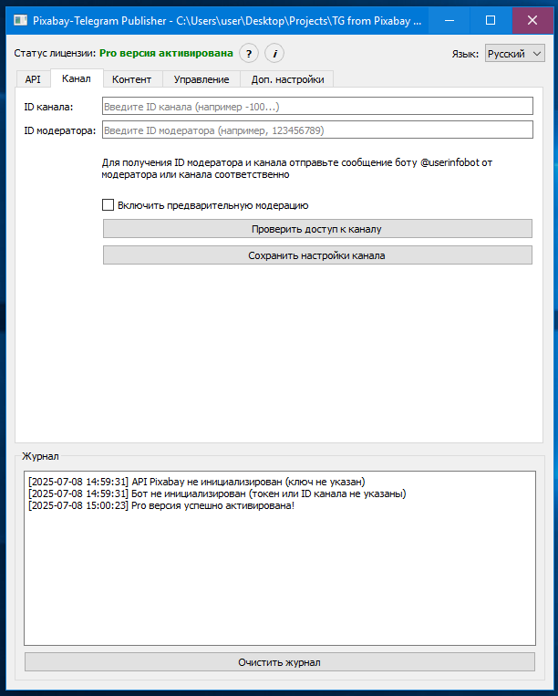This screenshot has width=558, height=696.
Task: Maximize the Pixabay-Telegram Publisher window
Action: coord(491,20)
